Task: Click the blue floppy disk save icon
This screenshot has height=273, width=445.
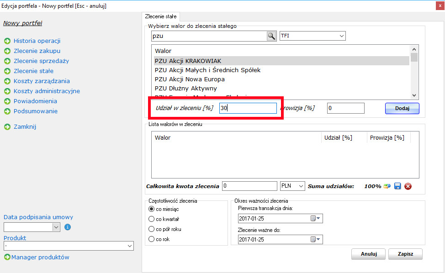Action: pos(397,186)
